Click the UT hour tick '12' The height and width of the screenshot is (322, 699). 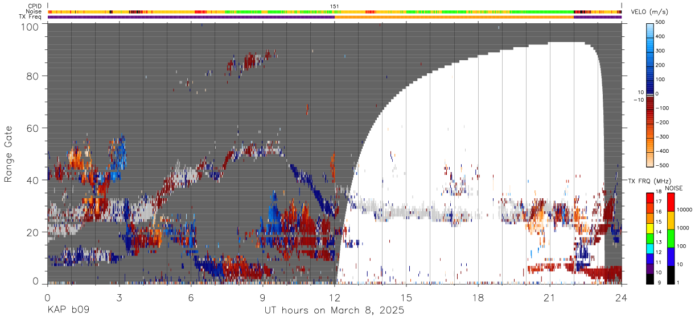coord(335,297)
